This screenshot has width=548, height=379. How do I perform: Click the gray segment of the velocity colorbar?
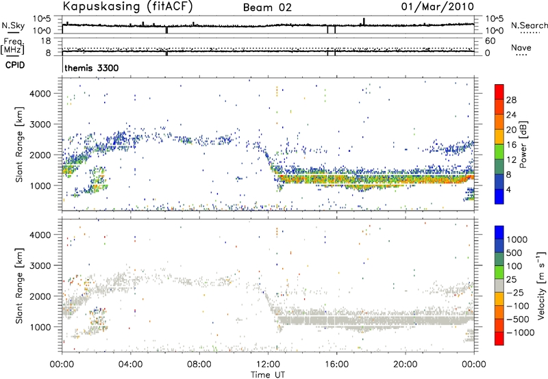(499, 286)
